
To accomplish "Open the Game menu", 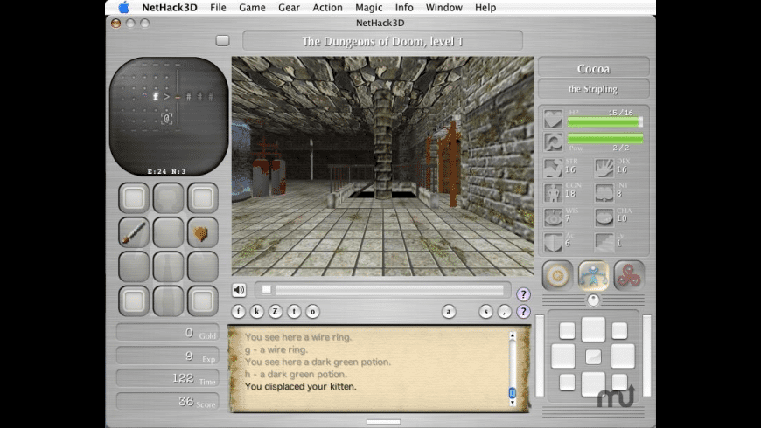I will [252, 7].
